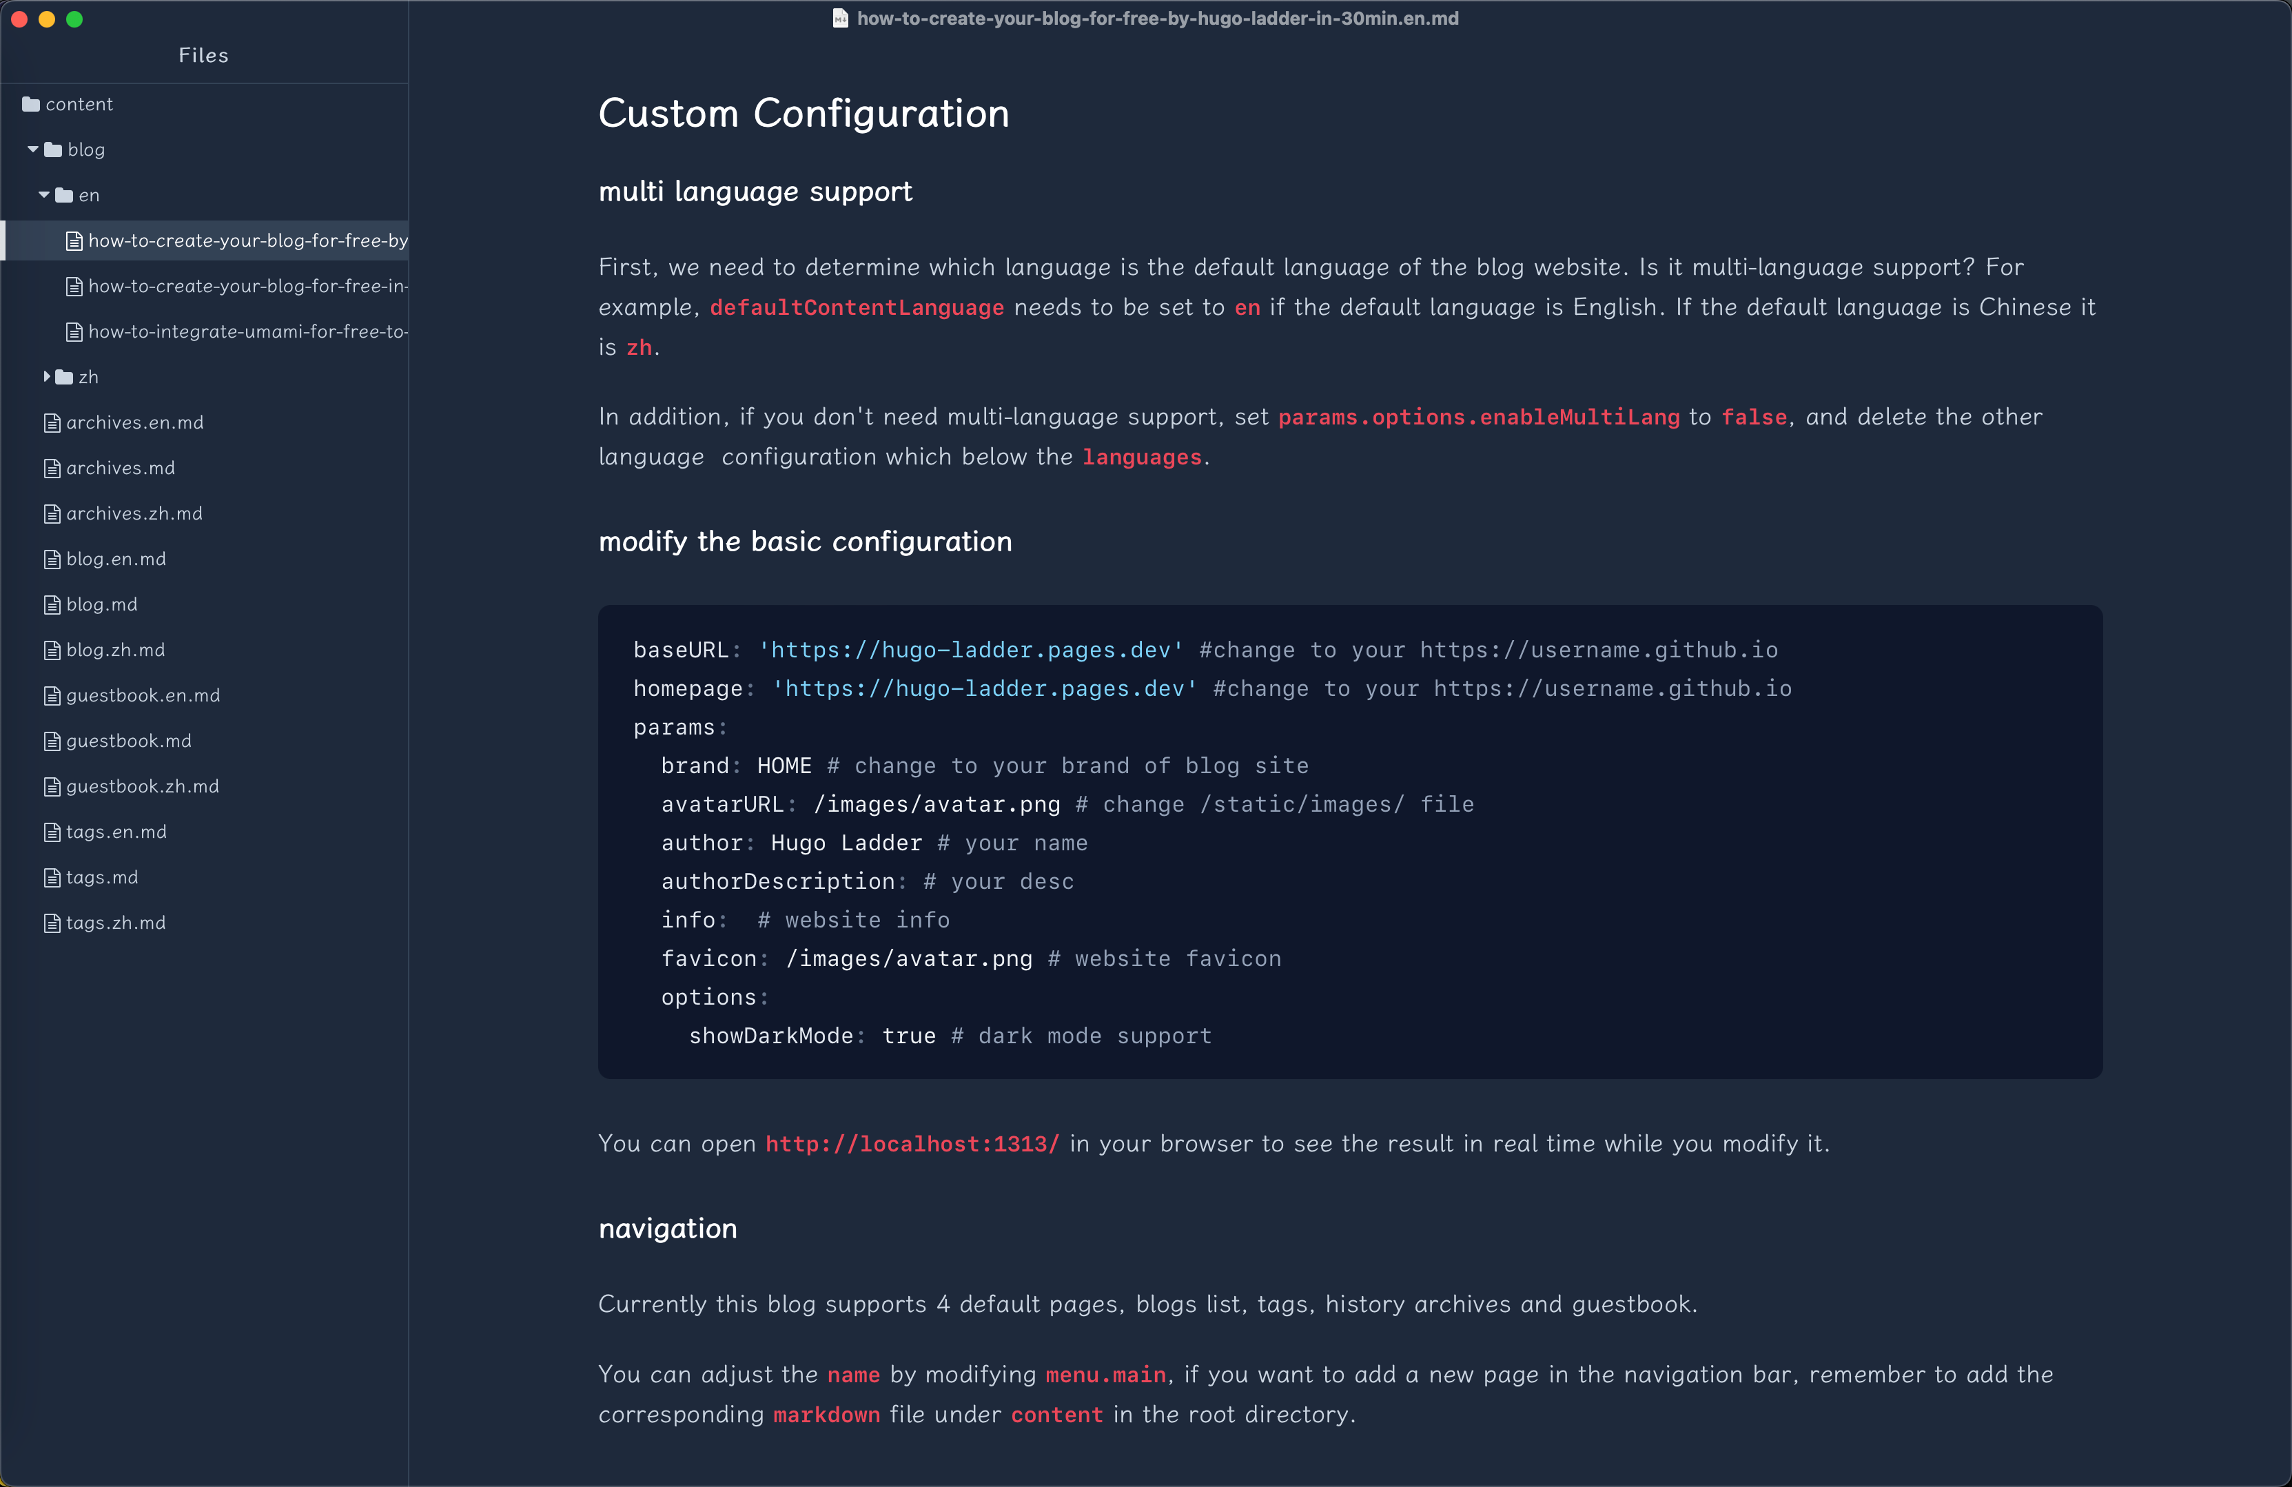2292x1487 pixels.
Task: Click the Files sidebar header
Action: (x=203, y=55)
